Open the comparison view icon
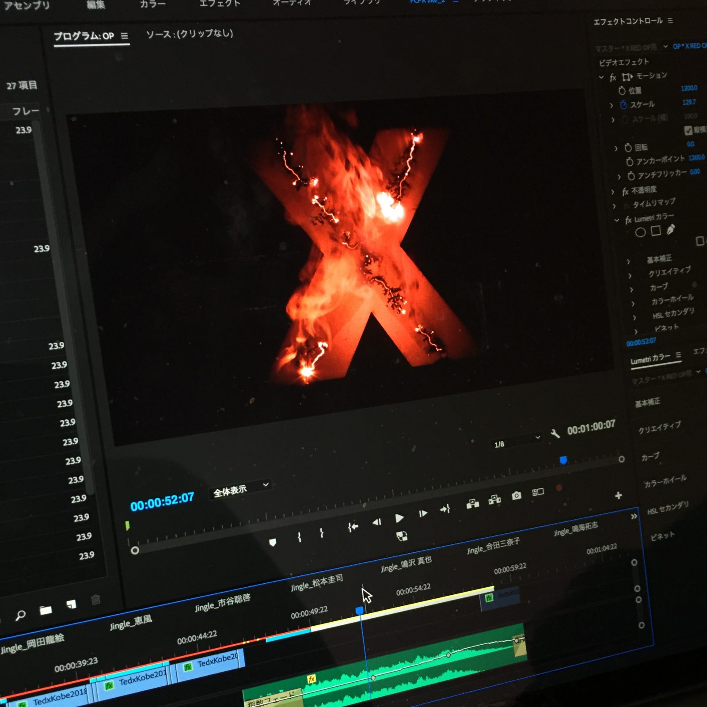The height and width of the screenshot is (707, 707). click(x=538, y=492)
